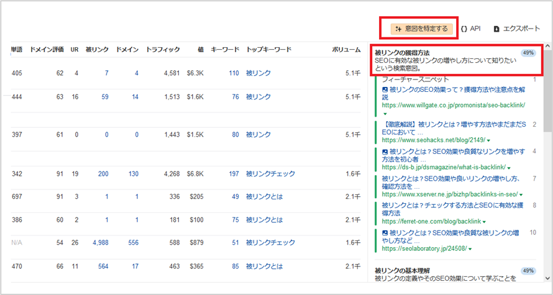Open the 被リンクのSEO効果って？獲得方法や注意点を解説 result title
This screenshot has width=553, height=295.
coord(454,93)
